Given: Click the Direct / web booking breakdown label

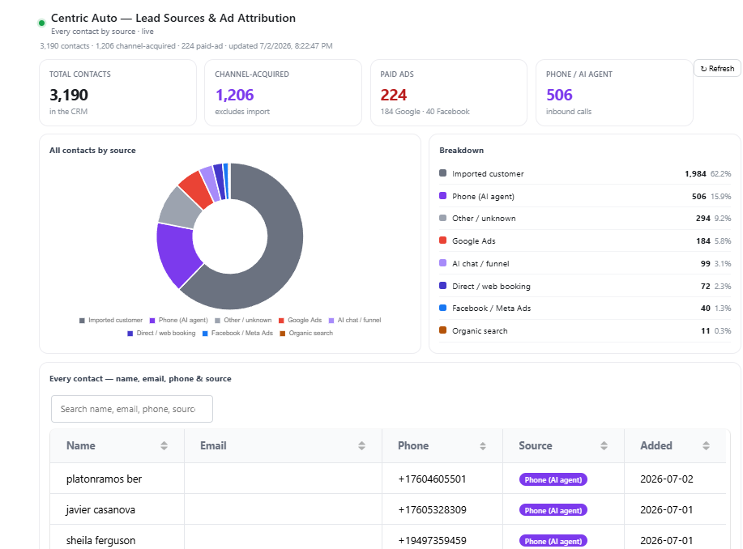Looking at the screenshot, I should pos(491,287).
